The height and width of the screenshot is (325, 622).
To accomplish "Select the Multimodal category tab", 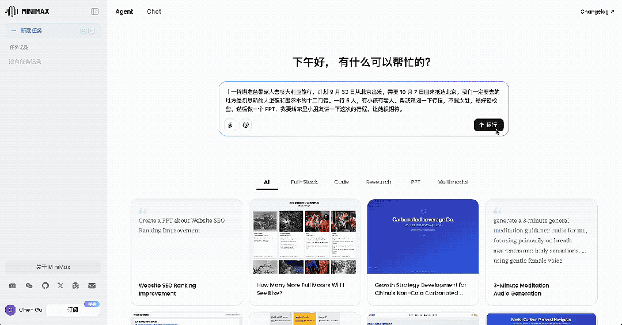I will tap(453, 182).
